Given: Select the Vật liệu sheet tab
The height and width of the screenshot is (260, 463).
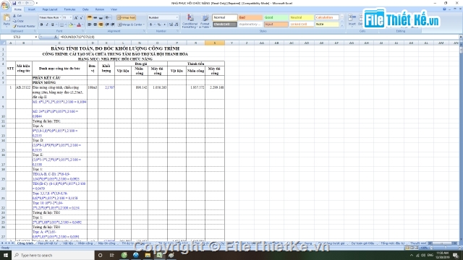Looking at the screenshot, I should [67, 243].
